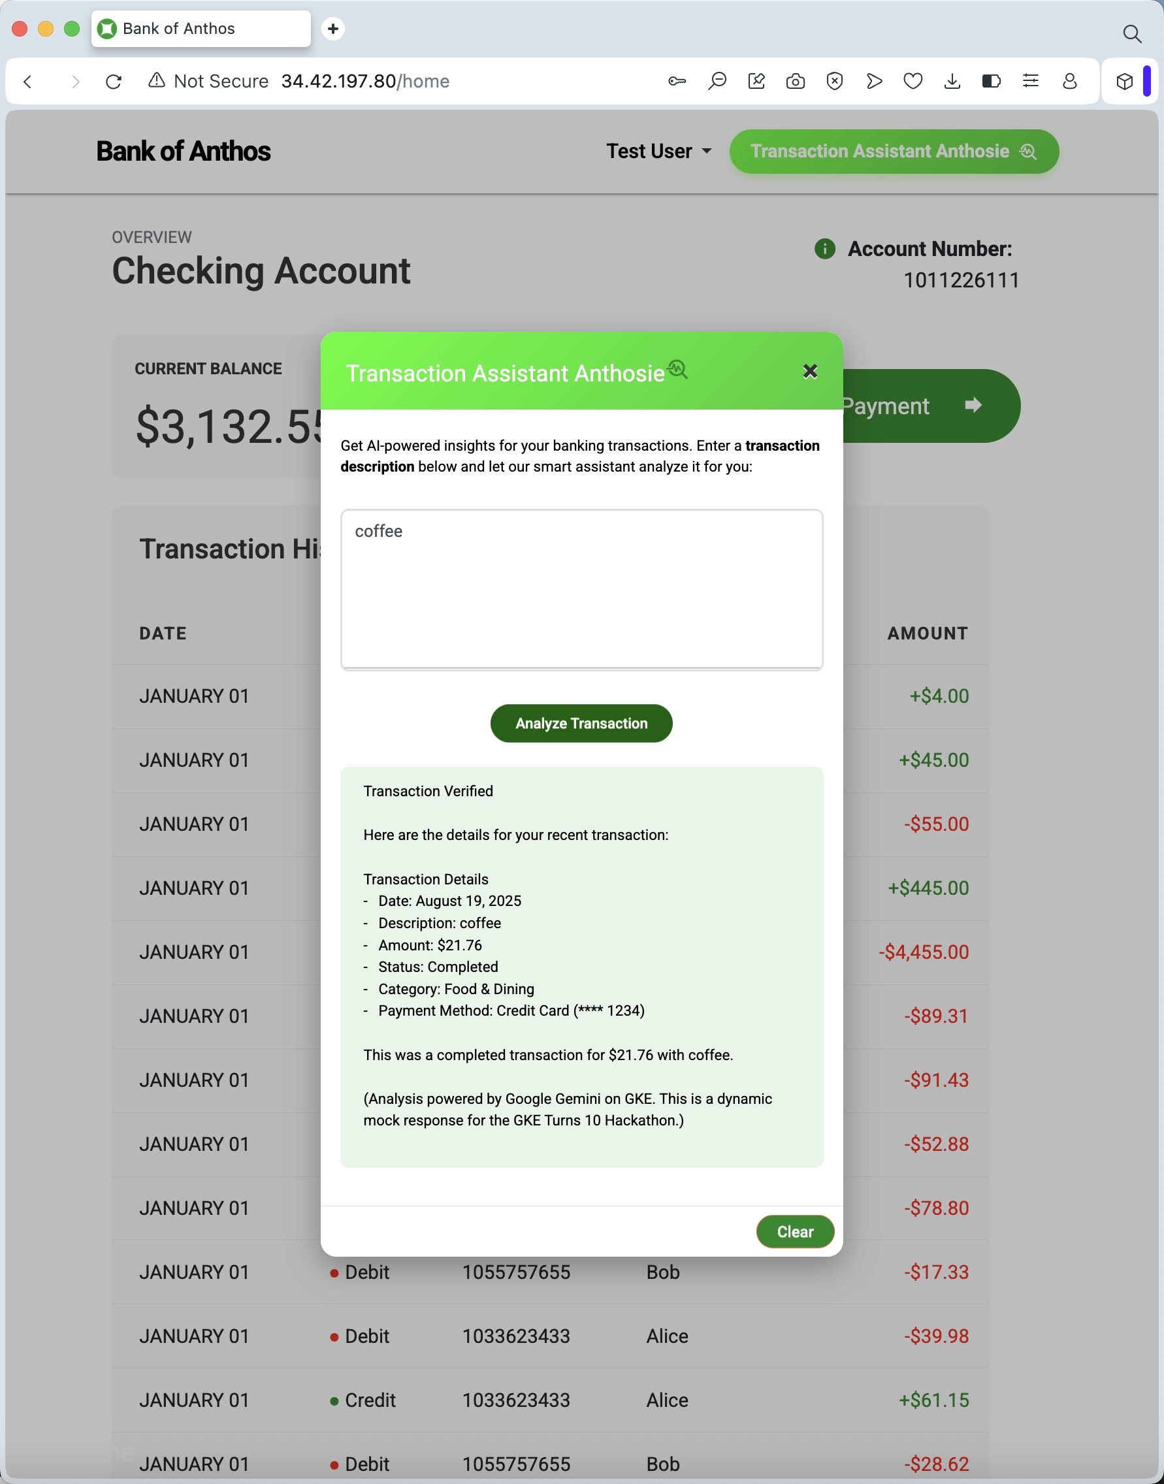Select the Bank of Anthos tab

pyautogui.click(x=201, y=29)
